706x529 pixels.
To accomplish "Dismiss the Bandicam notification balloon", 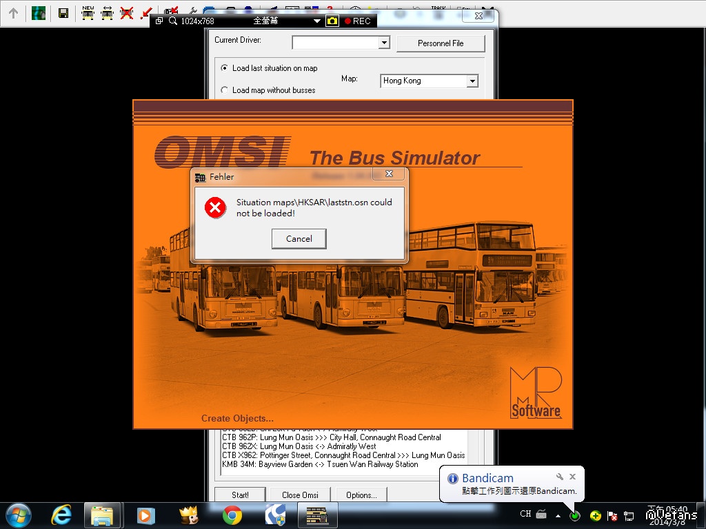I will 573,477.
